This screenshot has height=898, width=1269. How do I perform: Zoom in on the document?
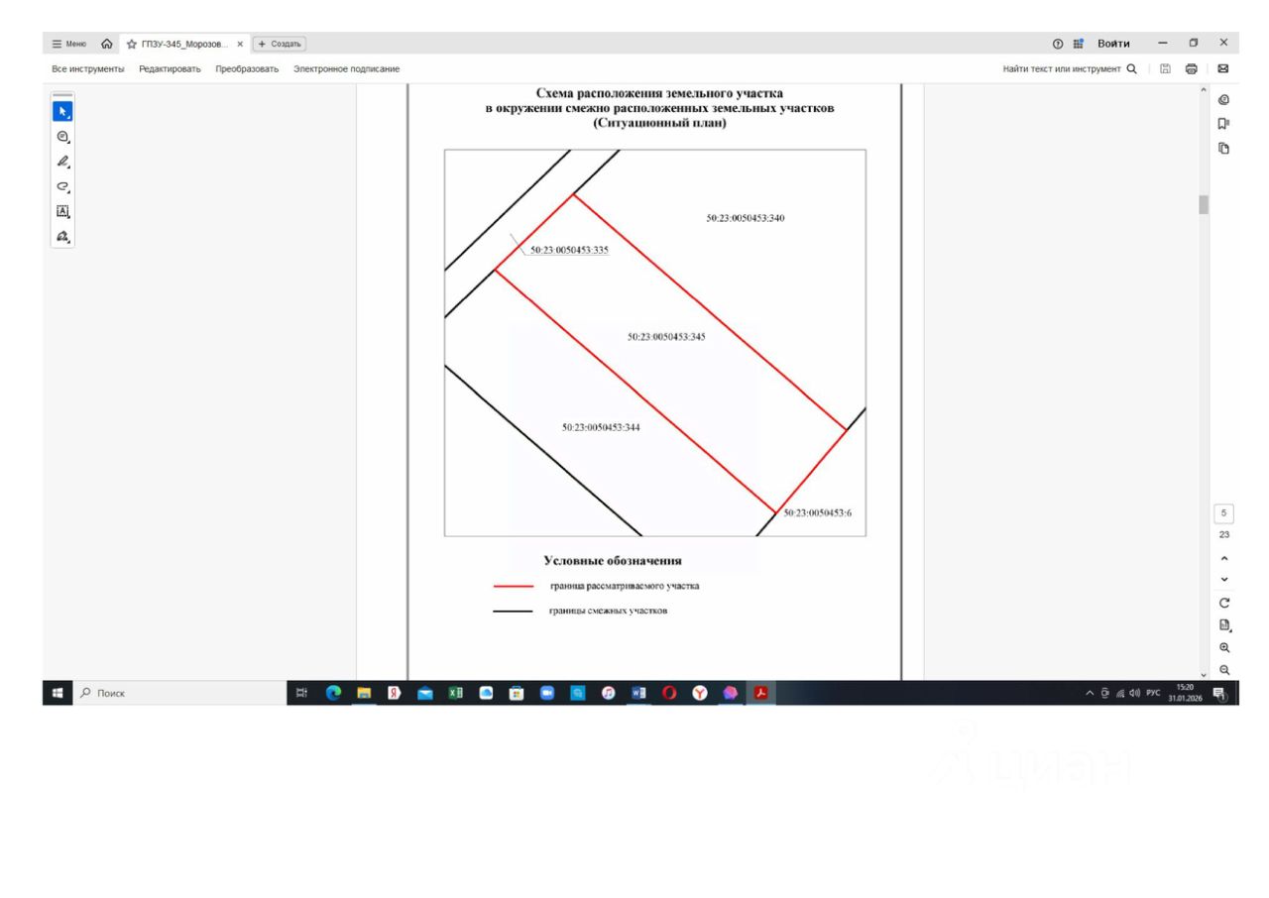point(1224,648)
